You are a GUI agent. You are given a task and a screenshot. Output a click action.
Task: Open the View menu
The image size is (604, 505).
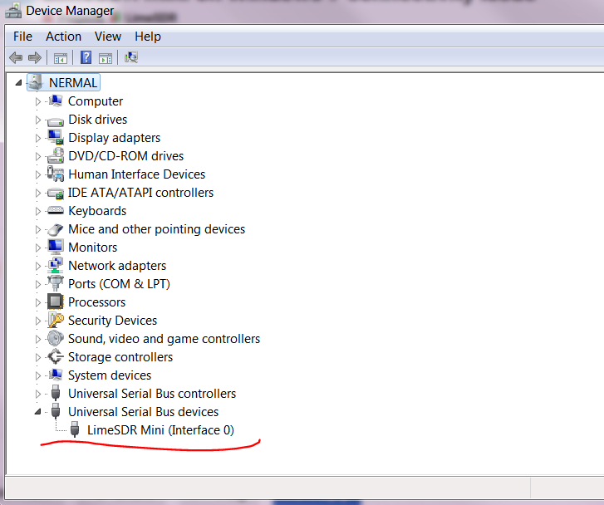108,37
